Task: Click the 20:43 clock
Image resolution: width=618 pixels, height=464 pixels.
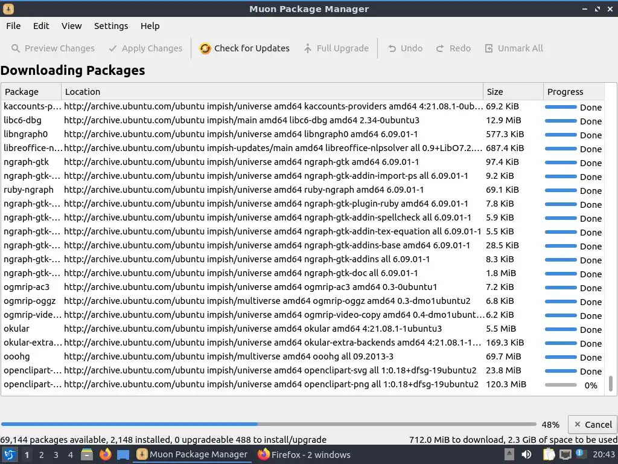Action: 604,454
